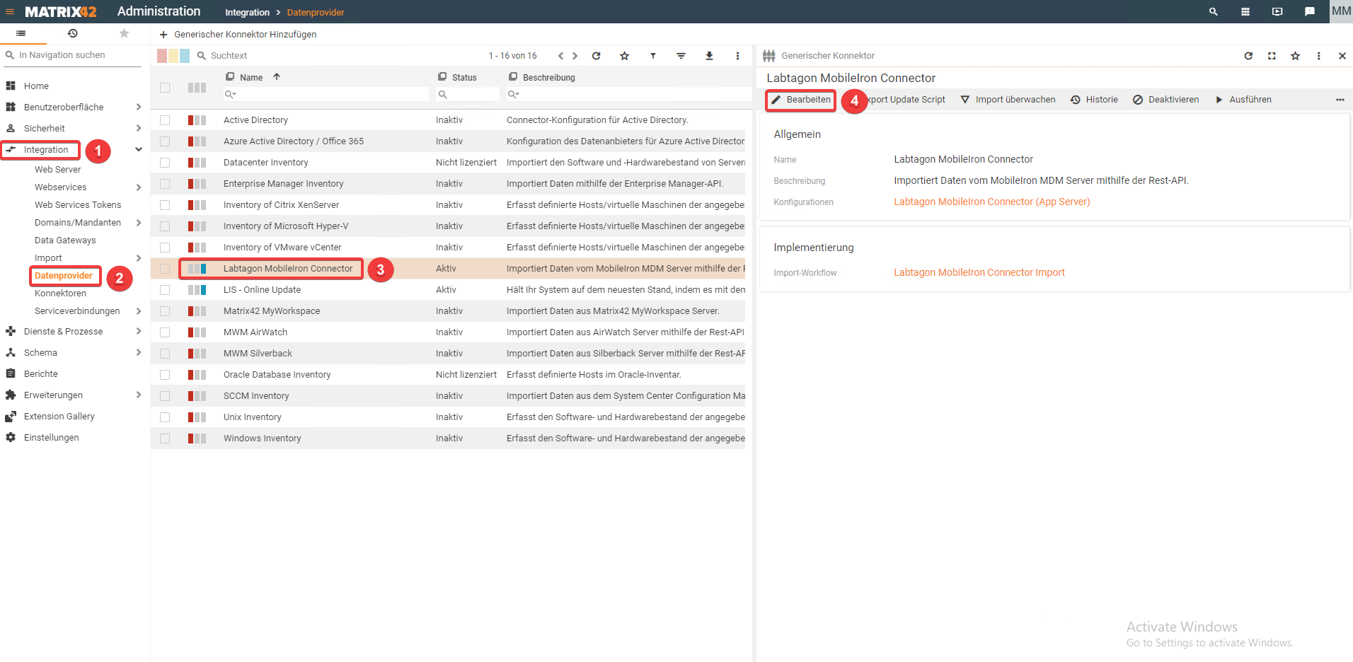Select the red color filter swatch

[x=162, y=56]
